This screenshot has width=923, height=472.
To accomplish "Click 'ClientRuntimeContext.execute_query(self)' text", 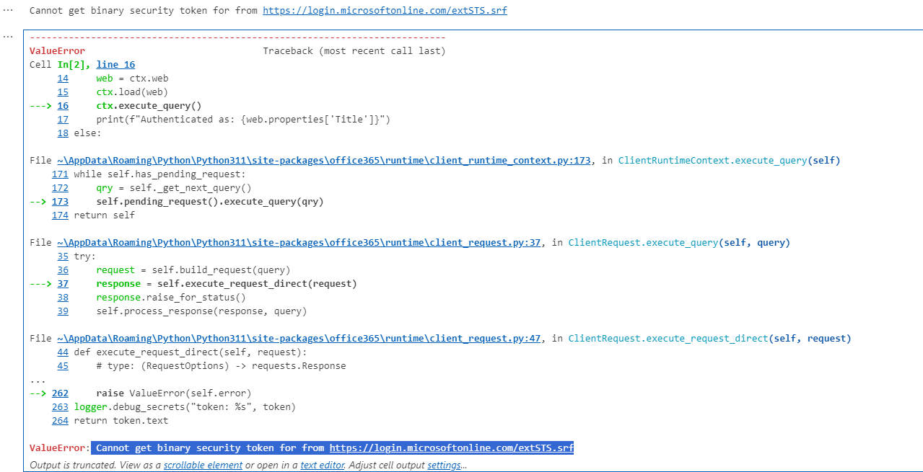I will (730, 161).
